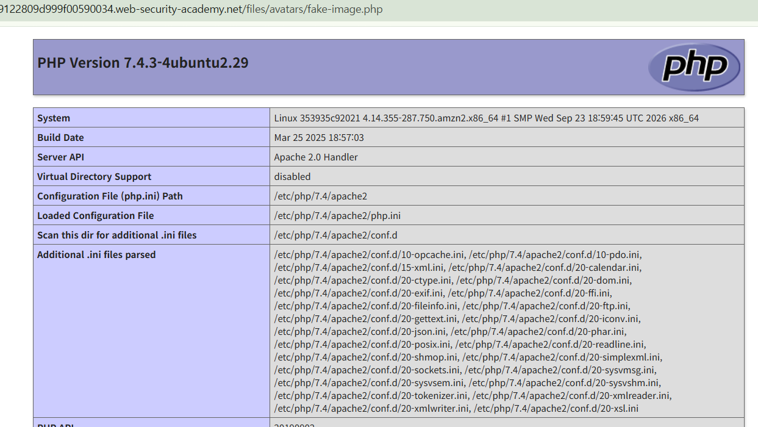This screenshot has height=427, width=758.
Task: Click the 20-json.ini file path
Action: [360, 331]
